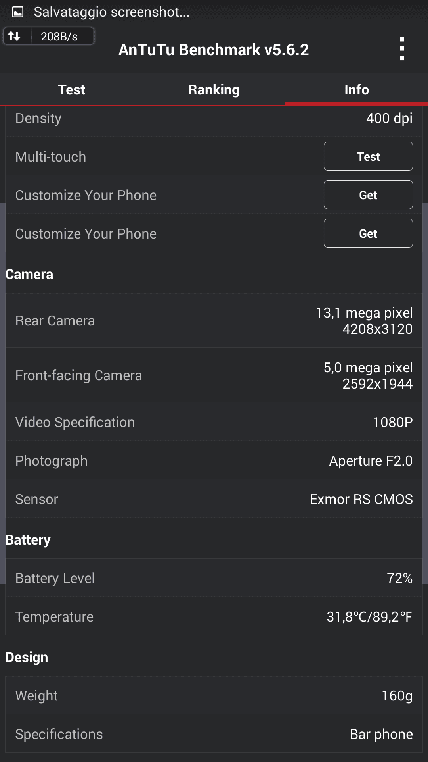Tap the Rear Camera row
This screenshot has width=428, height=762.
point(214,321)
